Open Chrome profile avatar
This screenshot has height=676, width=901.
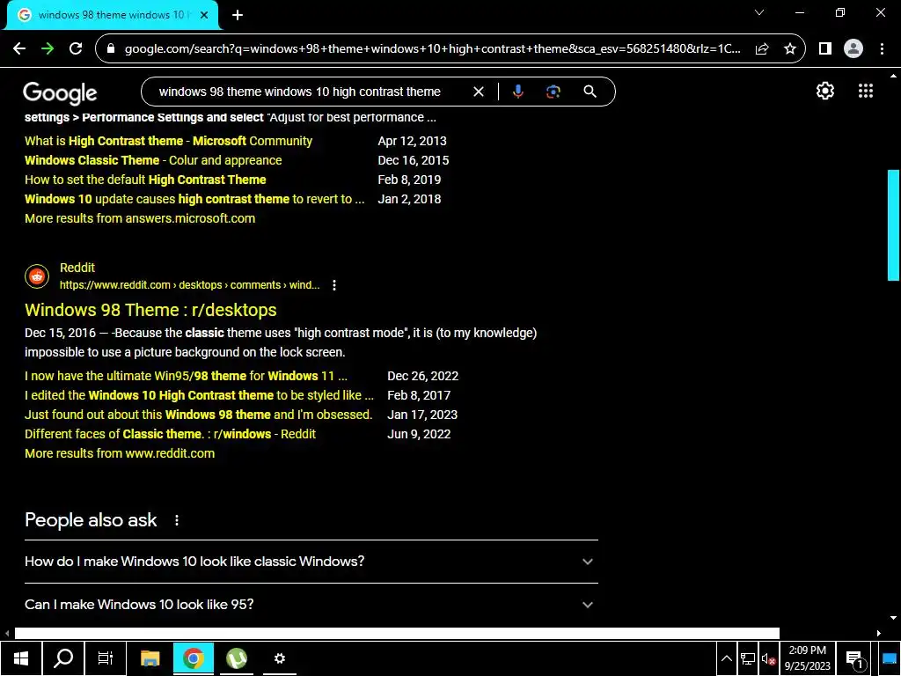click(853, 49)
